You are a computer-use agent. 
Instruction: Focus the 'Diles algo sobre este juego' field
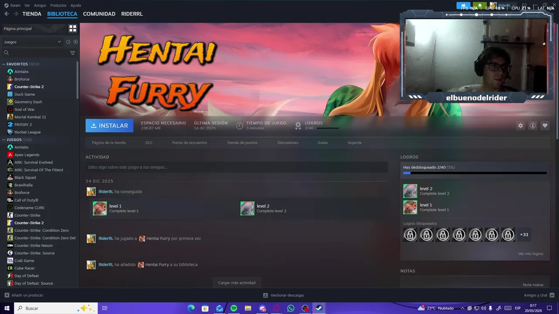[237, 167]
